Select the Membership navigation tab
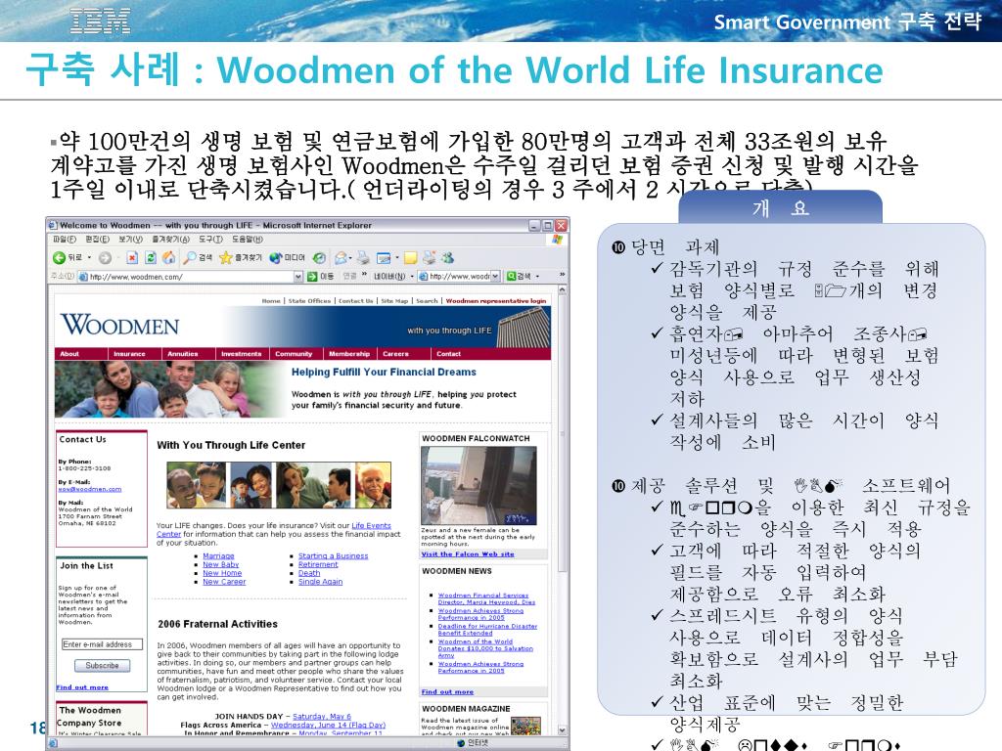Viewport: 1002px width, 751px height. pos(349,354)
